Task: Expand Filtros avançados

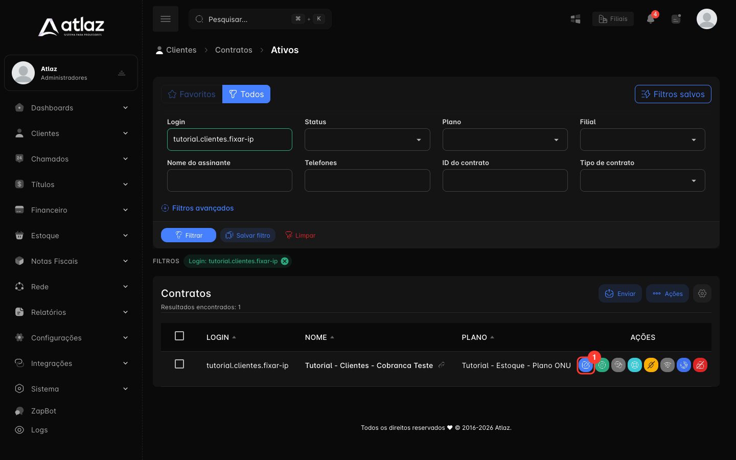Action: coord(197,208)
